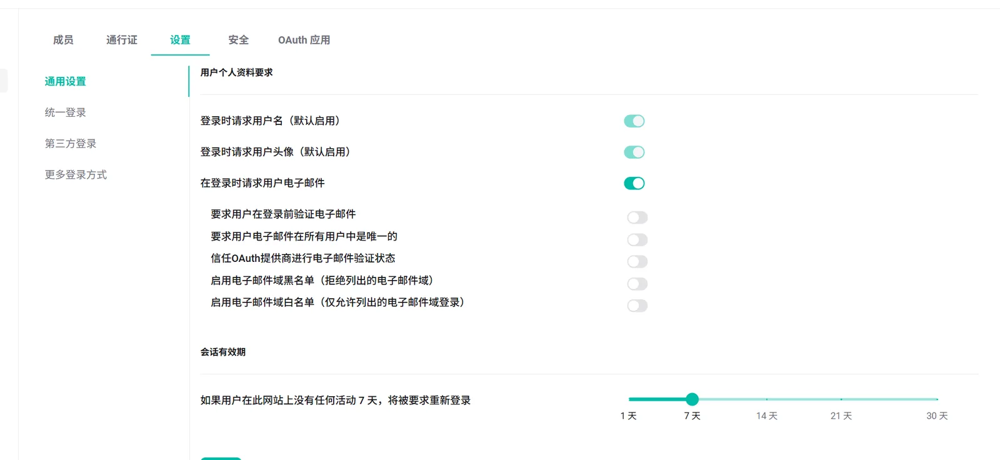Turn on the 启用电子邮件域白名单 switch
The image size is (1000, 460).
pyautogui.click(x=637, y=306)
